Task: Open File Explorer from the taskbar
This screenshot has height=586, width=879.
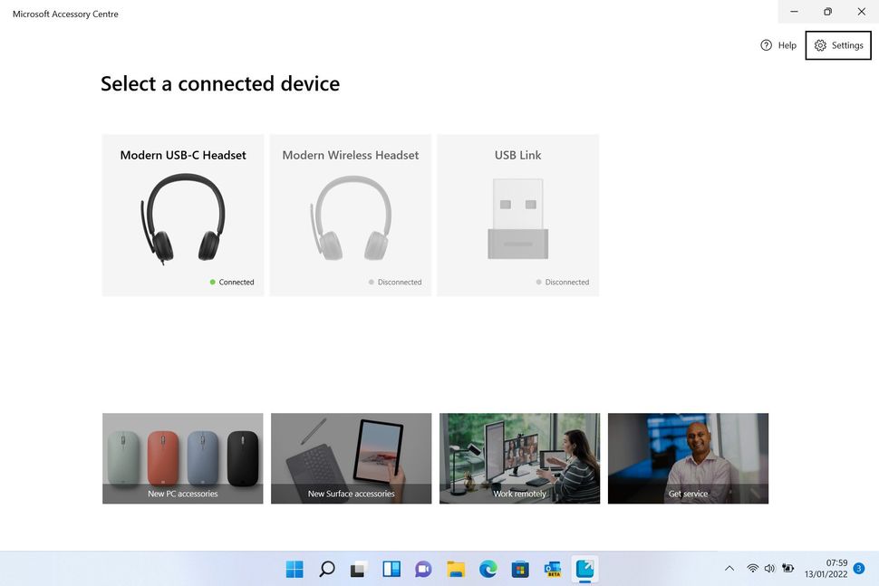Action: click(x=455, y=569)
